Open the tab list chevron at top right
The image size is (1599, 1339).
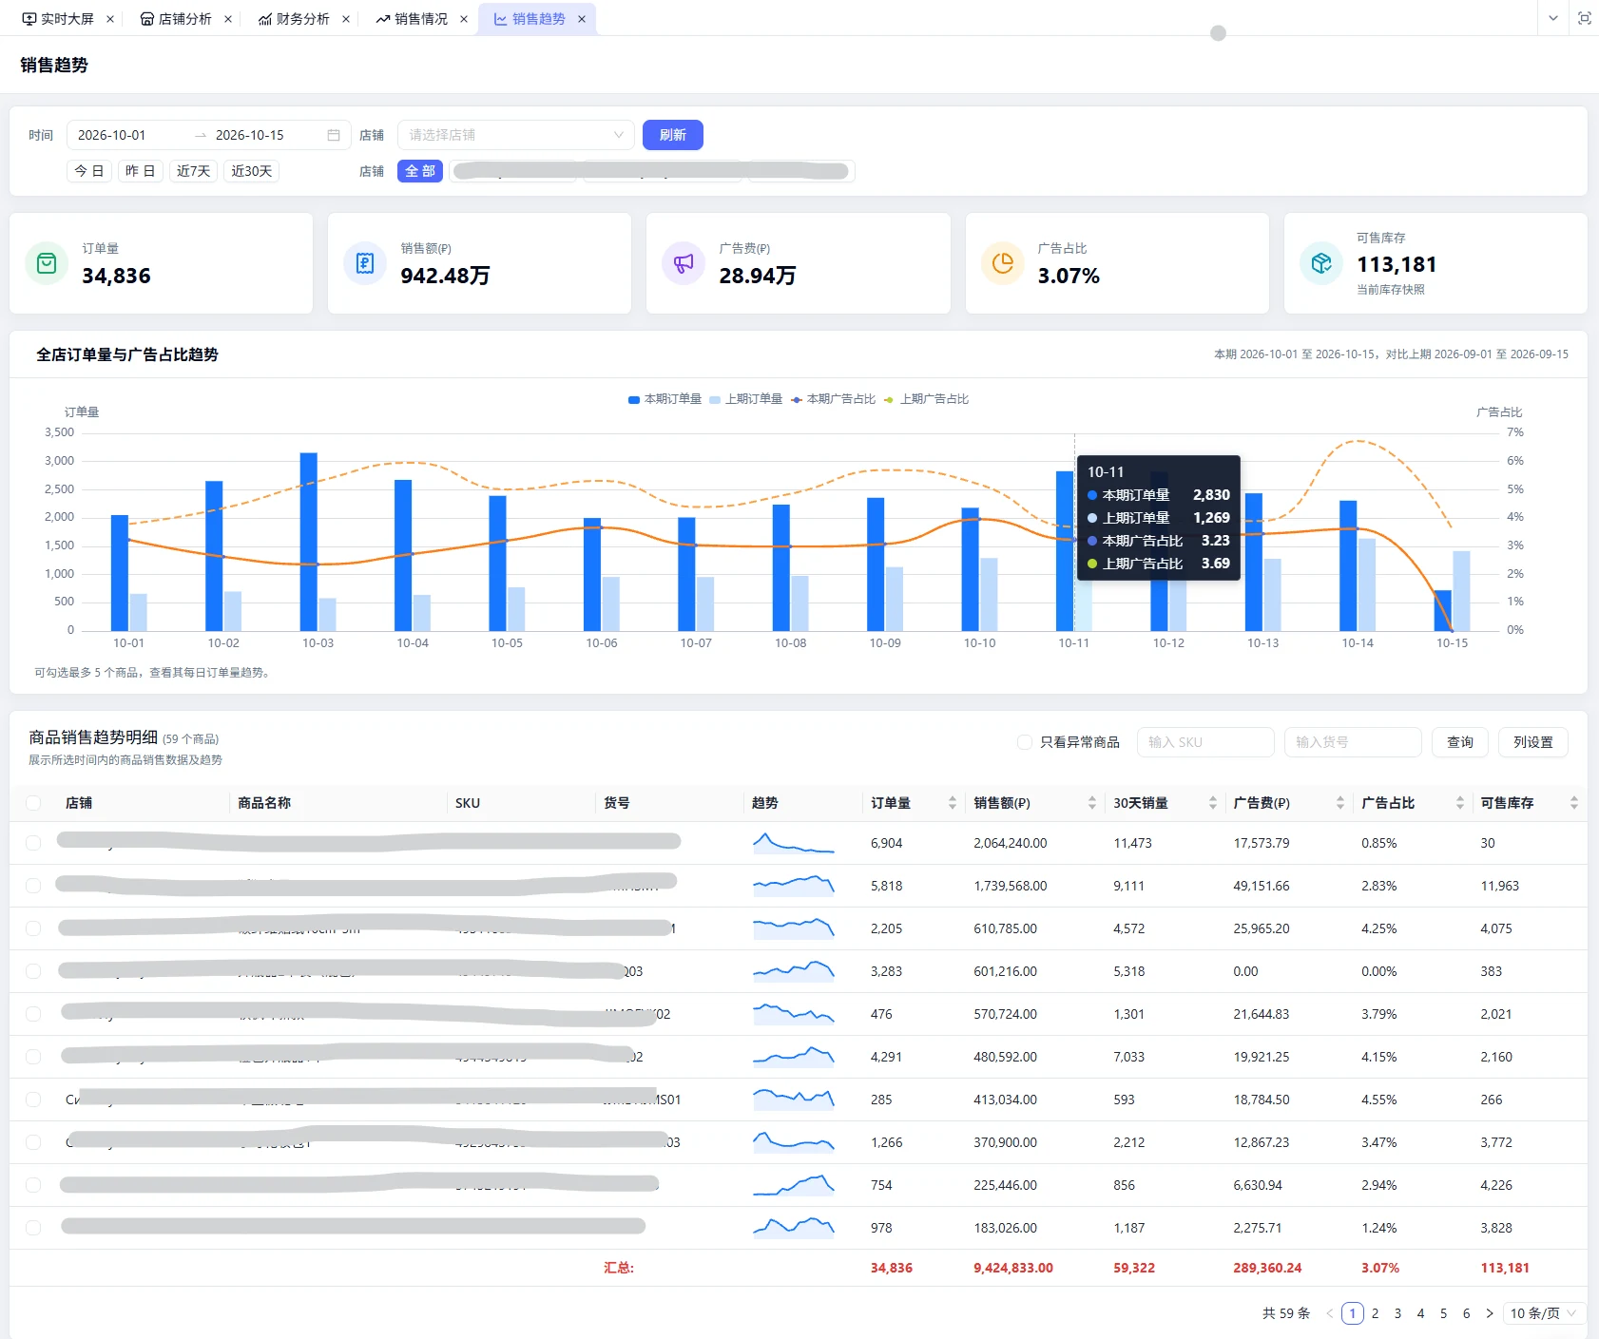pos(1553,18)
